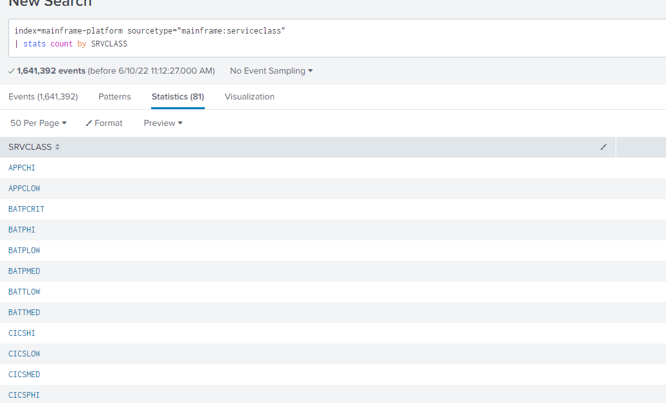This screenshot has width=666, height=403.
Task: Click the 50 Per Page dropdown arrow
Action: point(65,123)
